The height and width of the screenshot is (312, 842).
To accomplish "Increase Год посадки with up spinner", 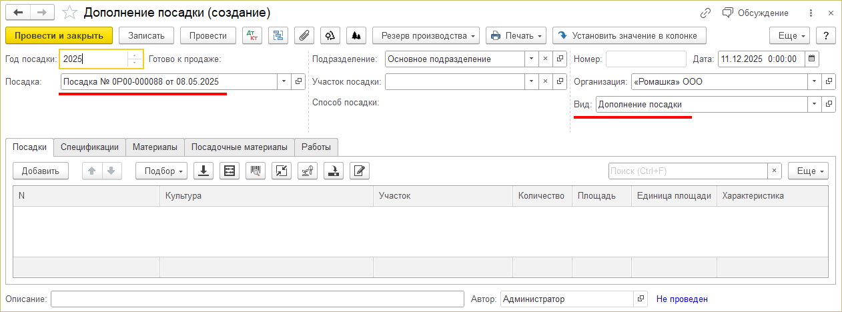I will [135, 55].
